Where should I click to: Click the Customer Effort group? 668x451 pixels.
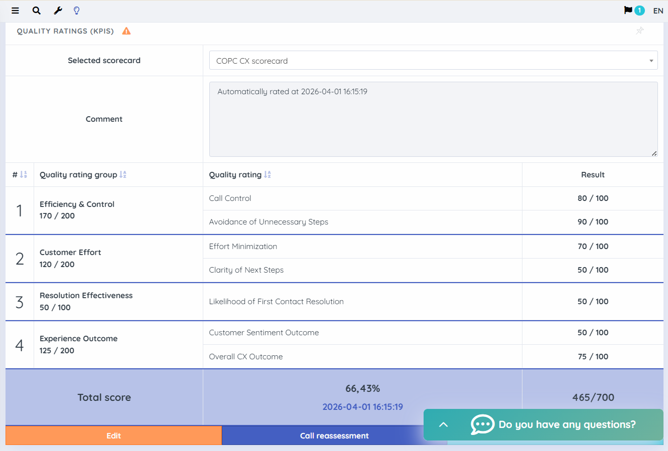70,252
